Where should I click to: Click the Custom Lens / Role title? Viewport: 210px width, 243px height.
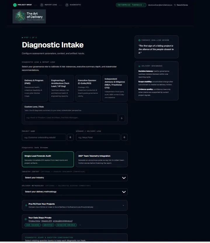pos(34,107)
